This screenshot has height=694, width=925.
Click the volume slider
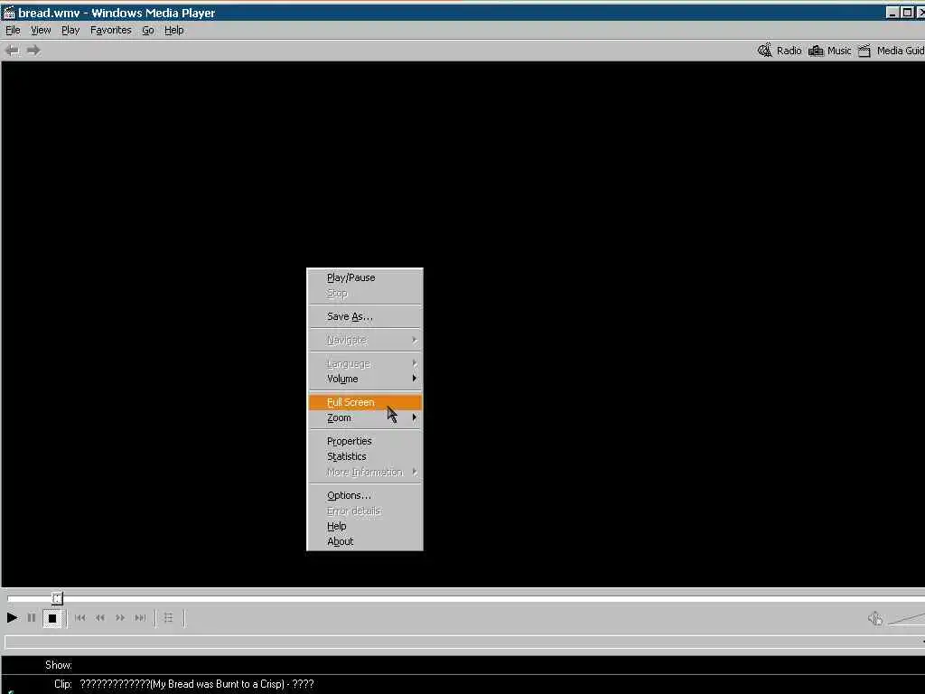[x=907, y=618]
